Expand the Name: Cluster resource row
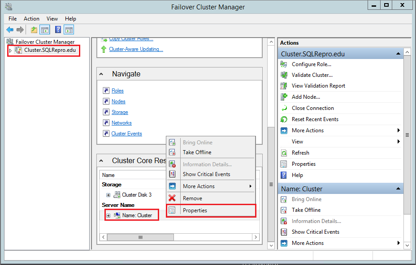Viewport: 416px width, 265px height. [108, 215]
